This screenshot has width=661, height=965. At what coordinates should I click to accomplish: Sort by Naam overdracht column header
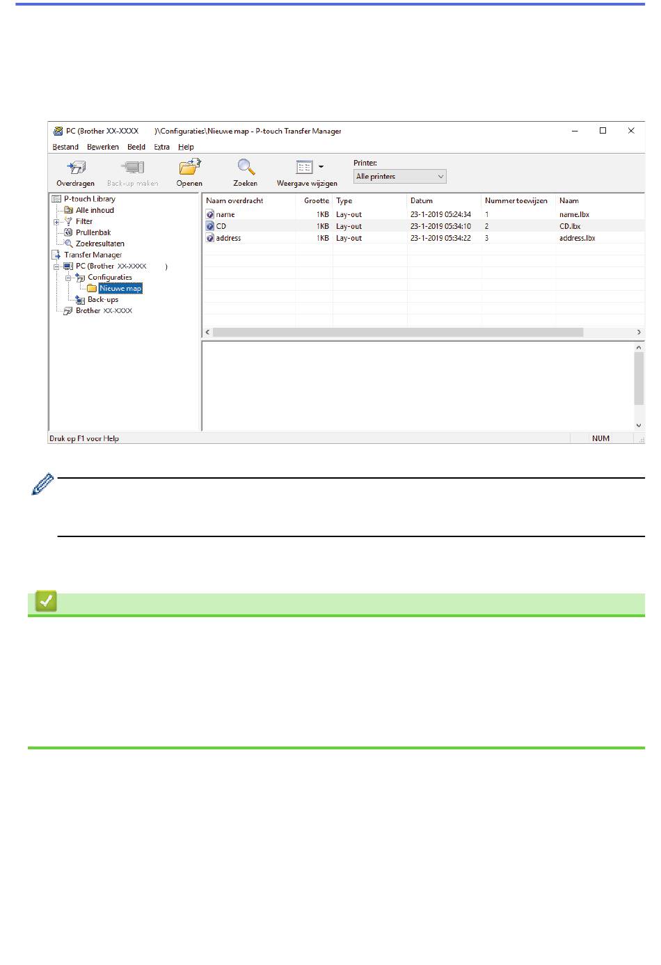[x=249, y=200]
